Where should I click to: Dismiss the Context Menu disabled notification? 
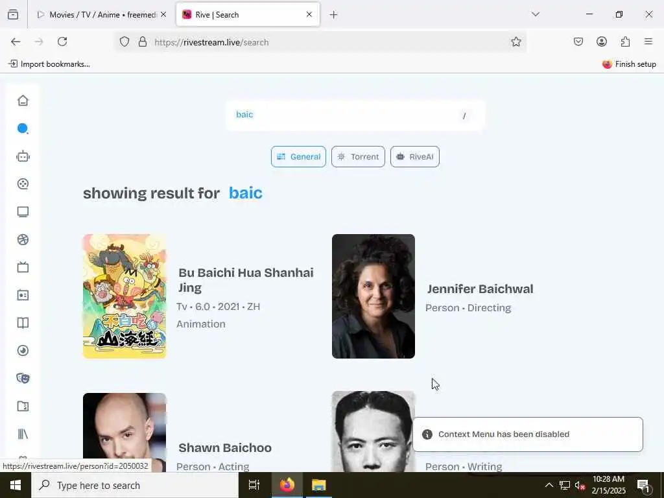click(527, 434)
